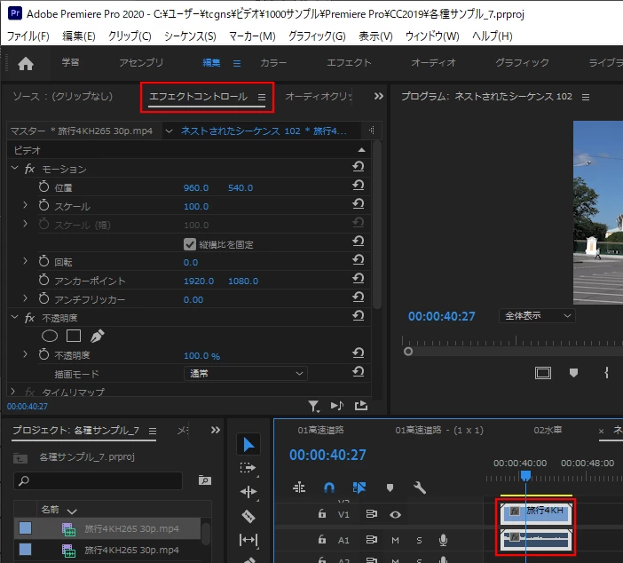Toggle V1 track output eye

(x=395, y=514)
